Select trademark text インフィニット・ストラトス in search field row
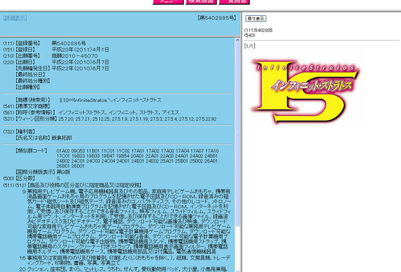The width and height of the screenshot is (401, 272). (x=137, y=100)
